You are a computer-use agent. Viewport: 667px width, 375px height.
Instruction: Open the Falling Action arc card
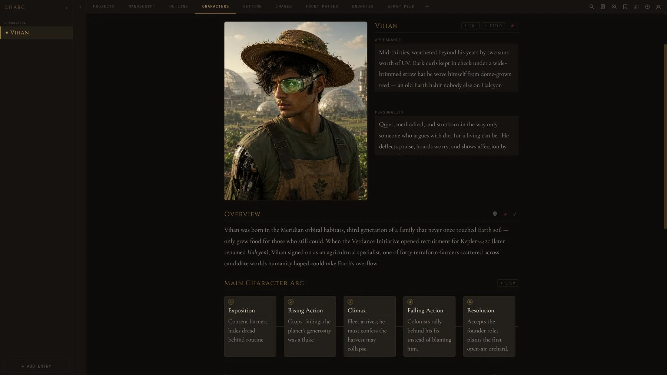[x=429, y=326]
